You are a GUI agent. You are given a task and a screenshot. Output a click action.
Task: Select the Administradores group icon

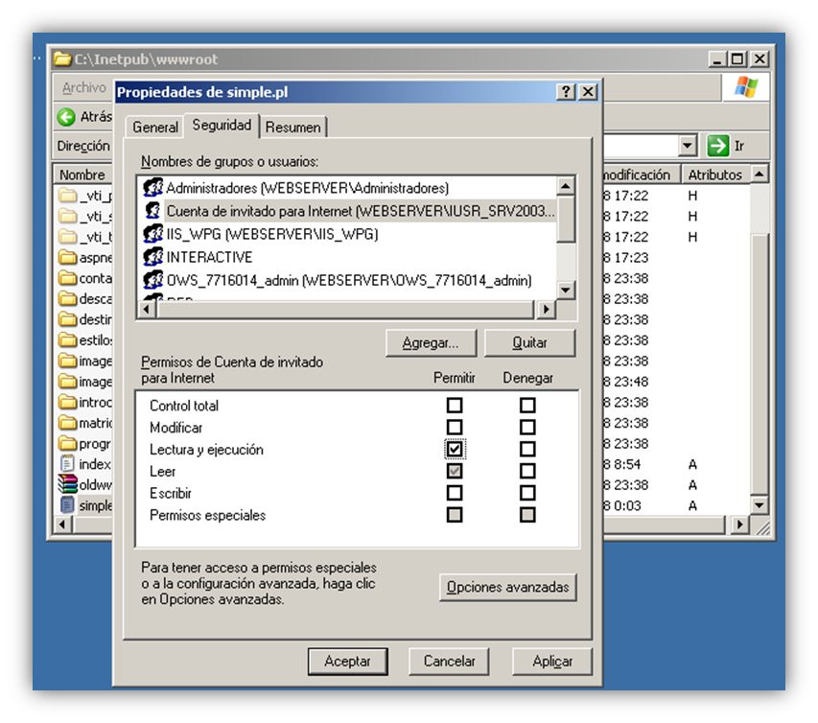pyautogui.click(x=152, y=187)
